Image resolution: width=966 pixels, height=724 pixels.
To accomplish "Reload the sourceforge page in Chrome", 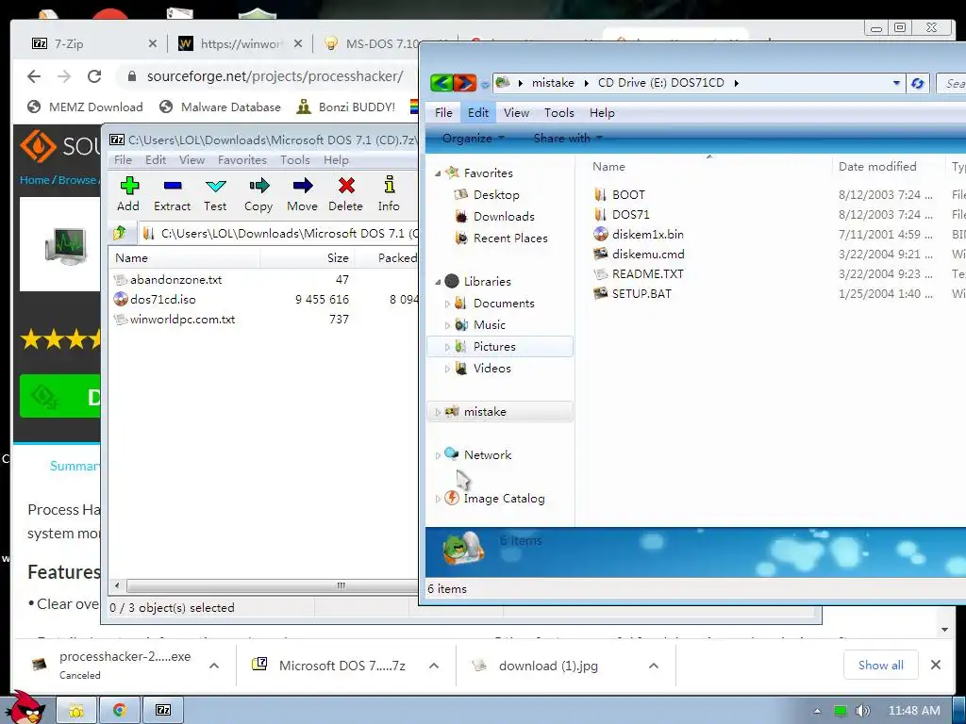I will (x=94, y=76).
